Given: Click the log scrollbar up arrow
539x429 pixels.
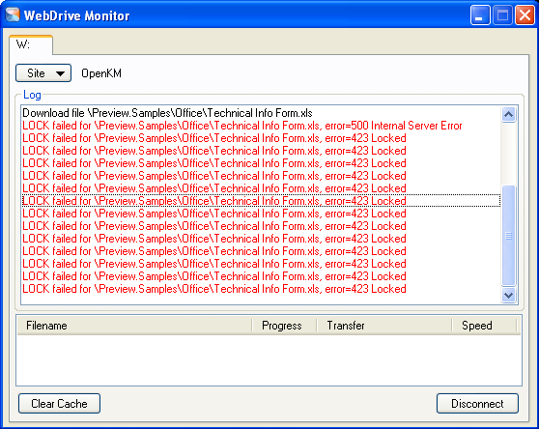Looking at the screenshot, I should [508, 114].
